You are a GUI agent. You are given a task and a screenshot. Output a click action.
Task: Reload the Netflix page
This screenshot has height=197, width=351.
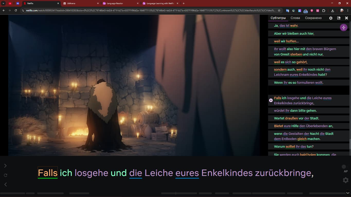click(x=16, y=11)
